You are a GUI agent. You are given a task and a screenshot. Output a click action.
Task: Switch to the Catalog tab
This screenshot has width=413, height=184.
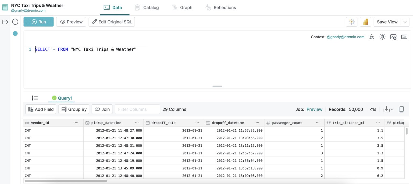coord(147,8)
